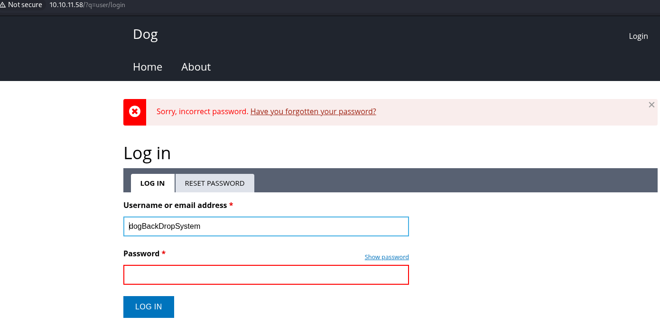Click the red error X icon
Viewport: 660px width, 325px height.
[x=135, y=112]
